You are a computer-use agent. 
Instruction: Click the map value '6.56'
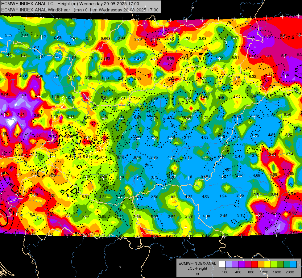(288, 114)
